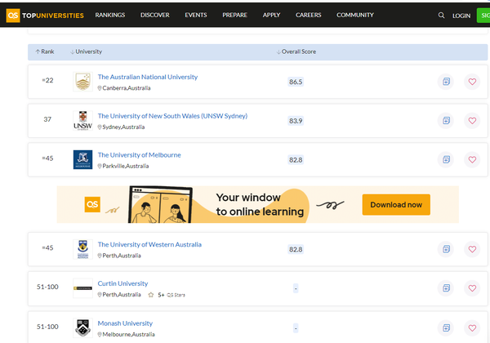Open The University of Western Australia link
The image size is (490, 343).
[x=149, y=245]
